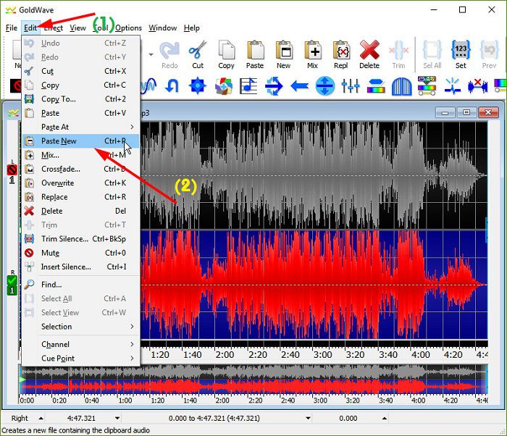Expand the Paste At submenu
507x436 pixels.
tap(81, 127)
